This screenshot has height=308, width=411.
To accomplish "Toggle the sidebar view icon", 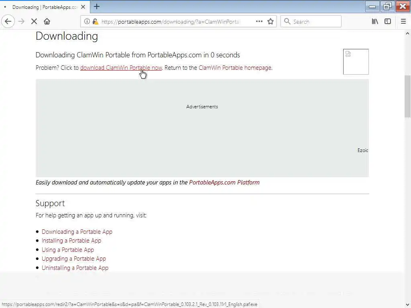I will (x=388, y=22).
